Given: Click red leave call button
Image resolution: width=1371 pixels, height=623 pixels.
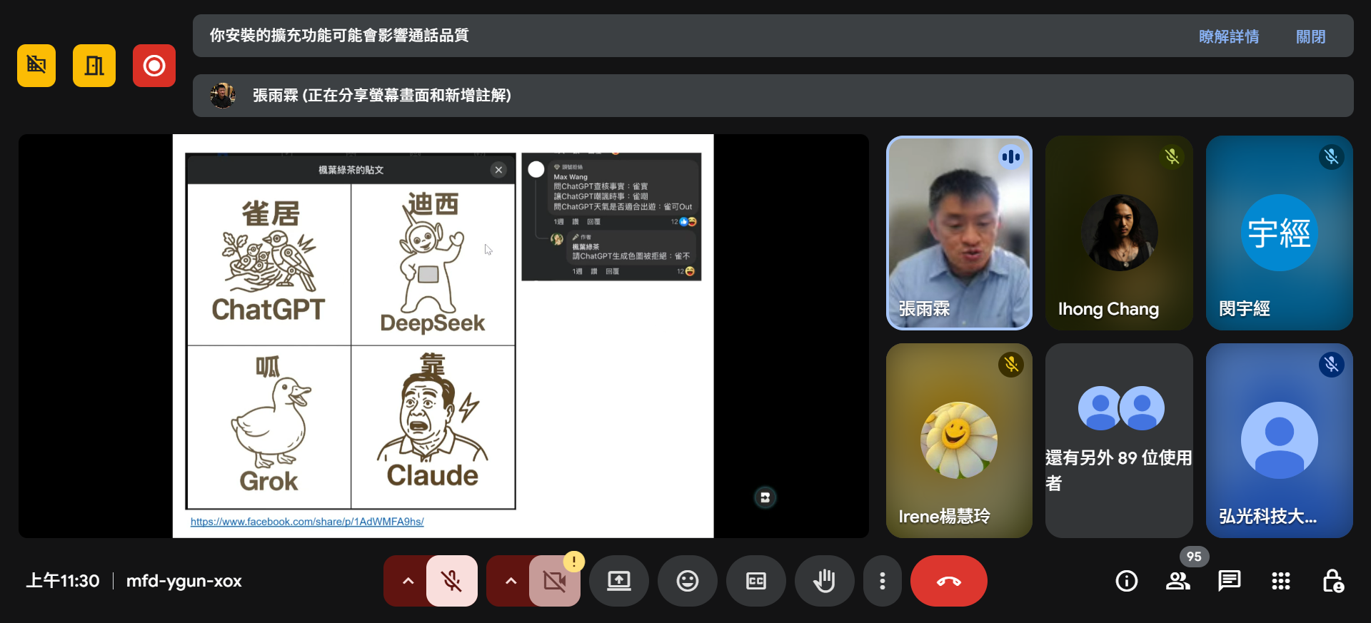Looking at the screenshot, I should (949, 581).
